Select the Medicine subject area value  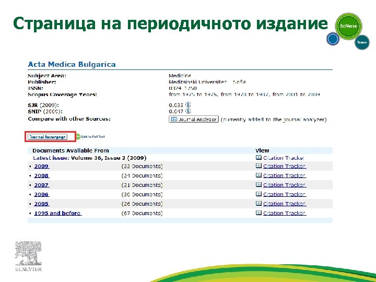(180, 76)
